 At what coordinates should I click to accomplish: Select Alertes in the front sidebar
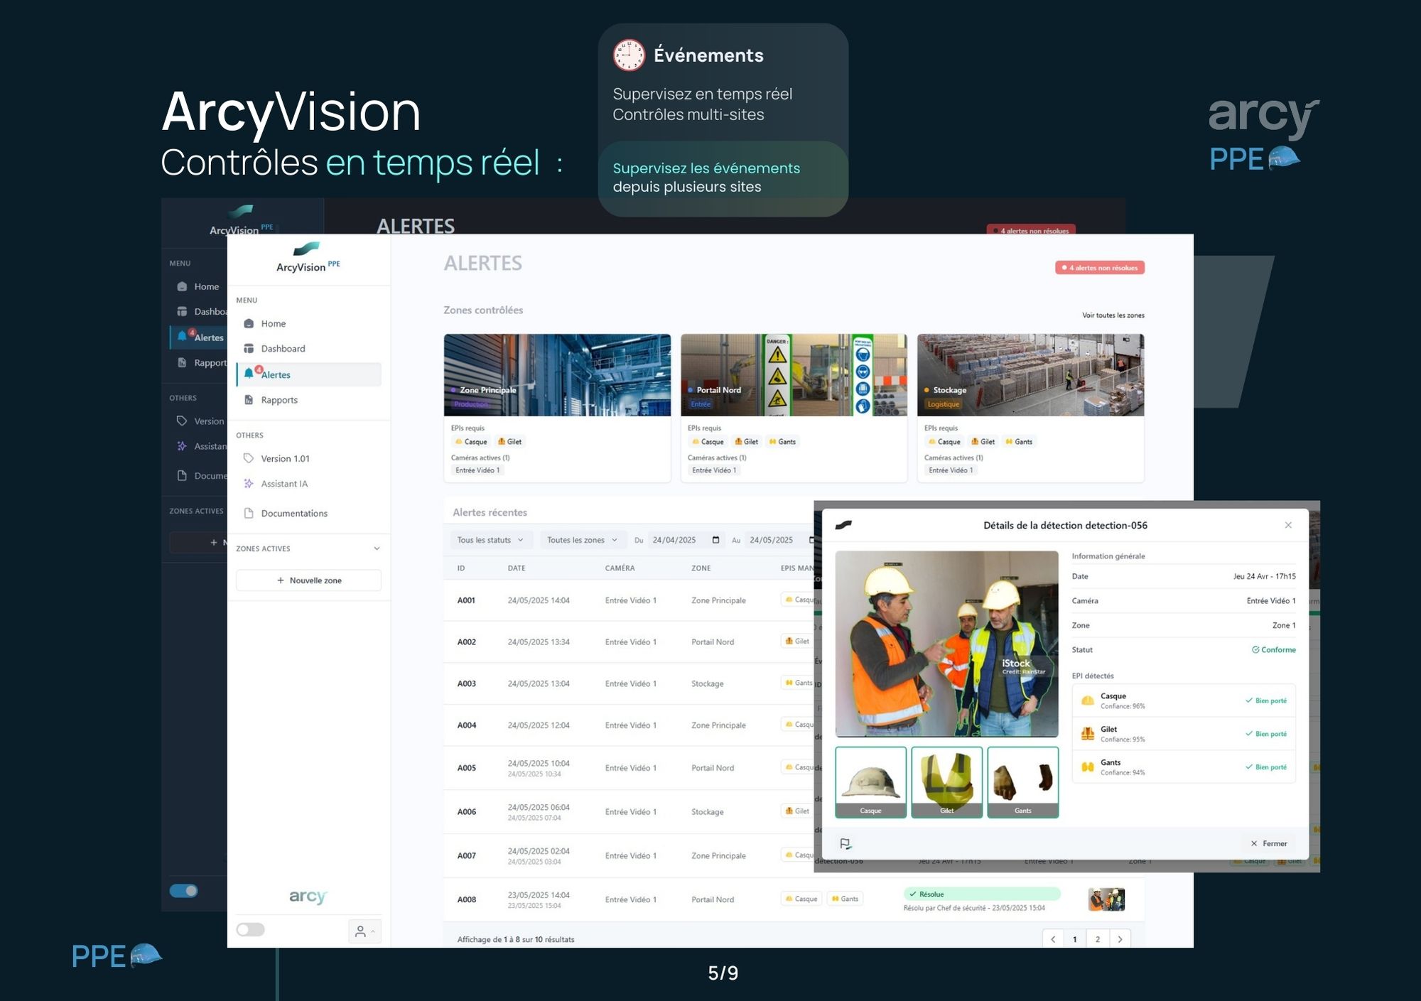[x=308, y=374]
